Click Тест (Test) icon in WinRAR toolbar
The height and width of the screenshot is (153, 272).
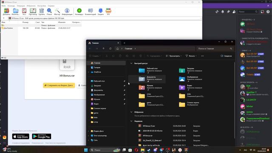pyautogui.click(x=24, y=12)
